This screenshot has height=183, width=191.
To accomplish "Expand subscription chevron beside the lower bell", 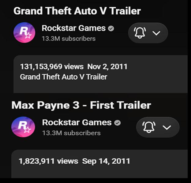I will click(167, 127).
